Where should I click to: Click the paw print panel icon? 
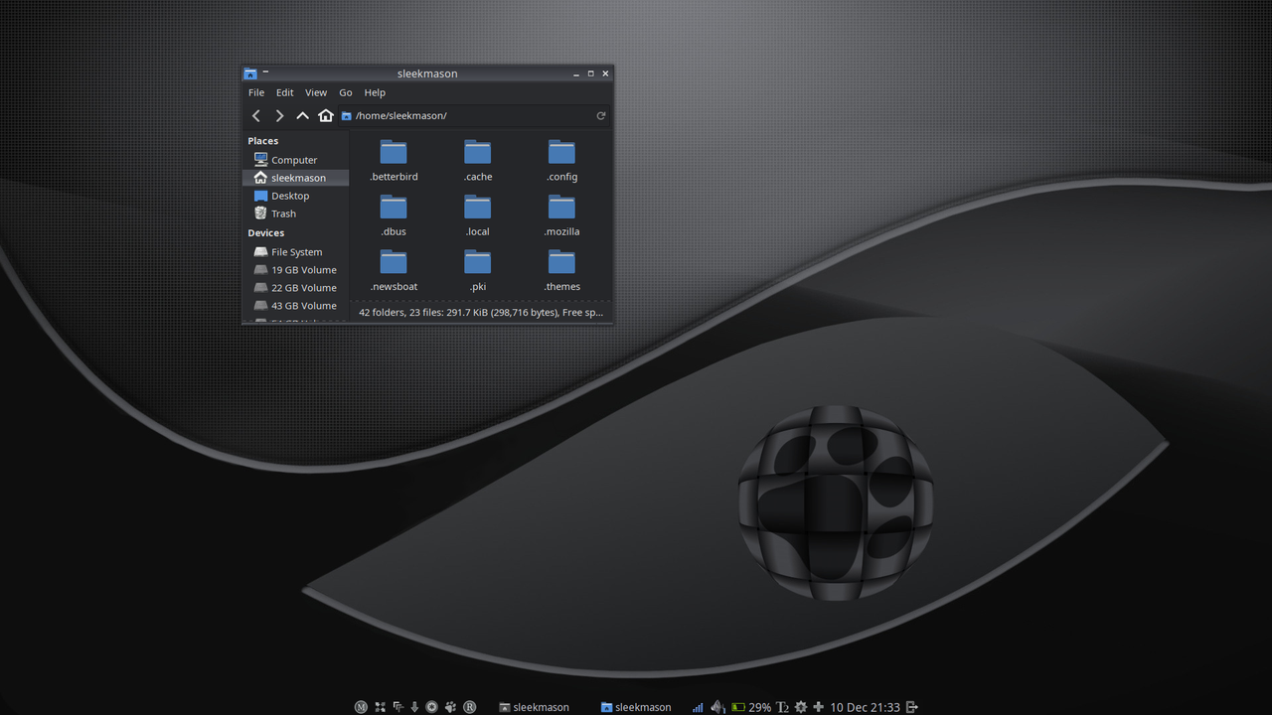click(x=450, y=707)
